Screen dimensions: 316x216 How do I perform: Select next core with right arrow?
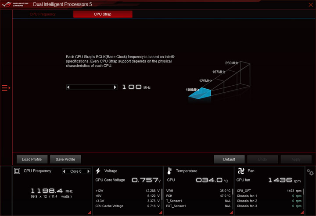click(88, 171)
